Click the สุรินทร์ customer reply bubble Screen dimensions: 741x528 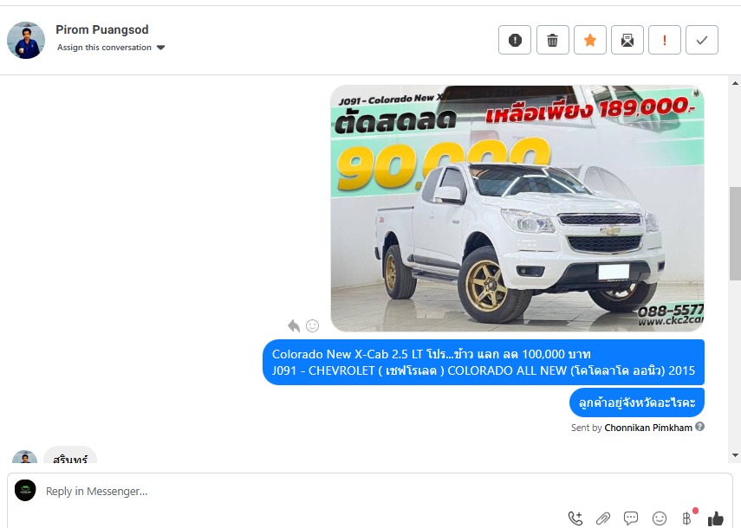70,455
